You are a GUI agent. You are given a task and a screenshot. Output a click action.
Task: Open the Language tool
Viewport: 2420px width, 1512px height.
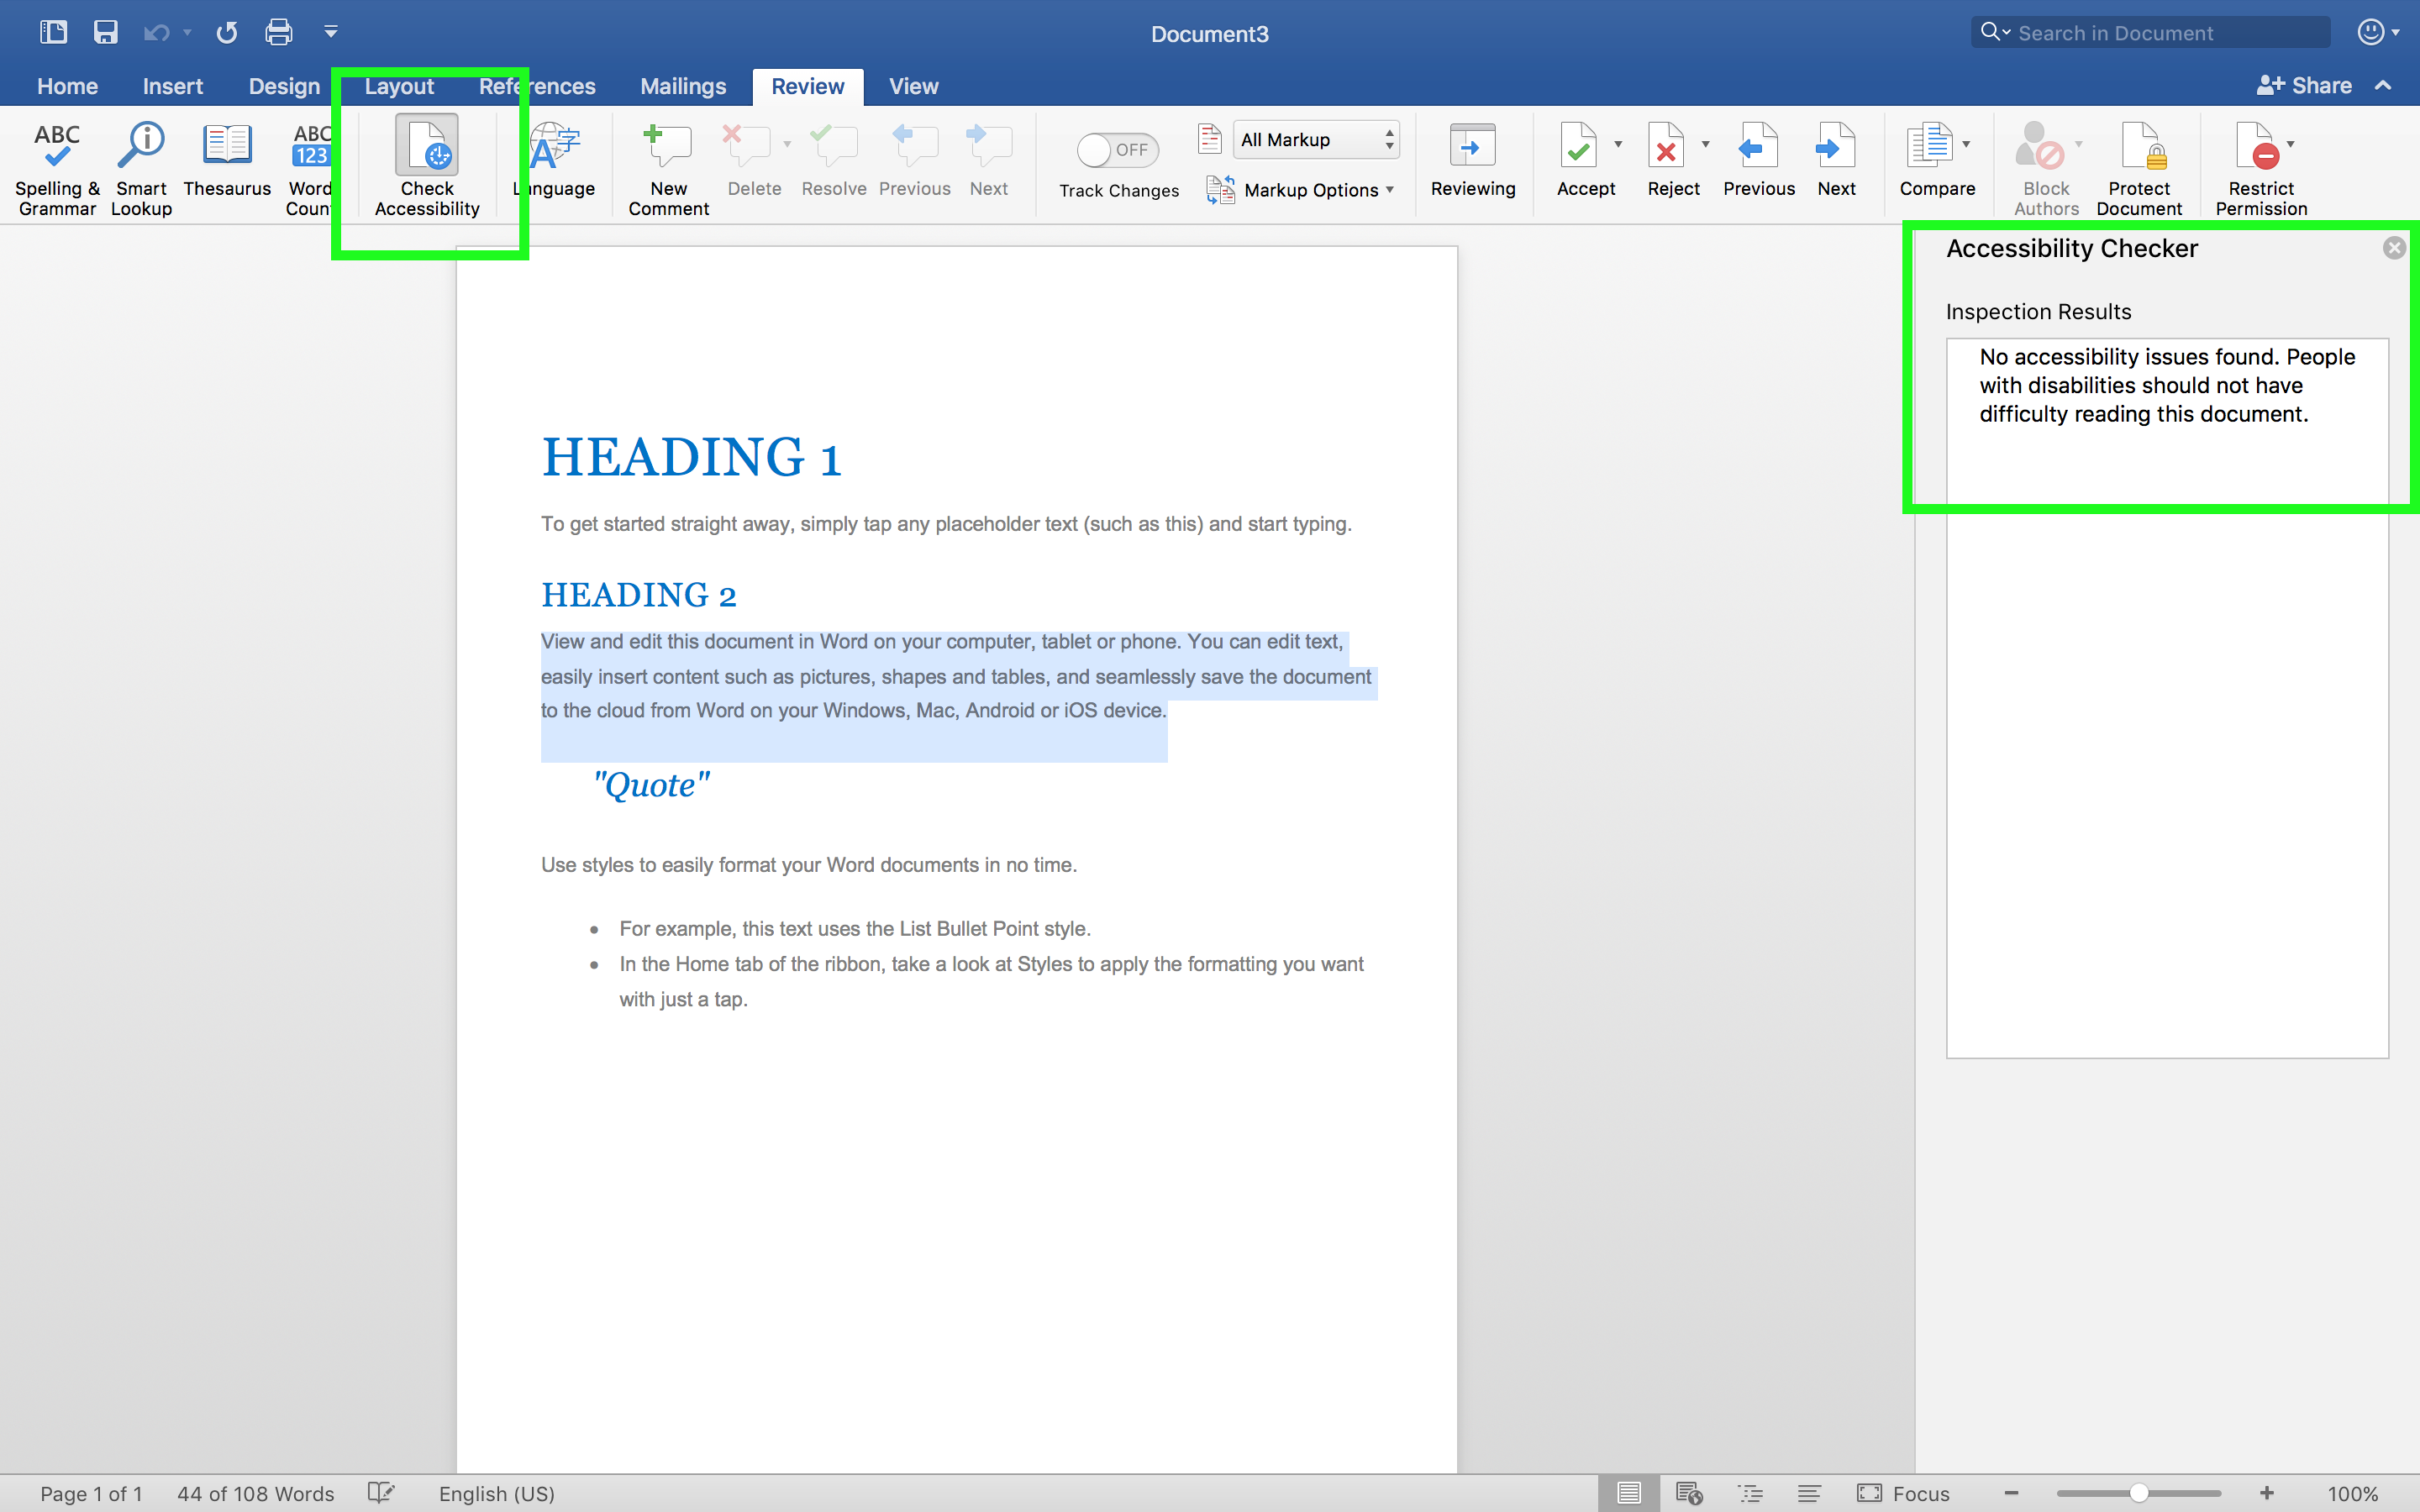click(555, 160)
